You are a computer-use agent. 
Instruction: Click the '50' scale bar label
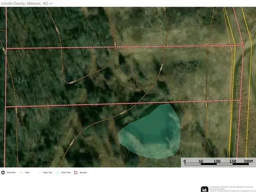201,161
